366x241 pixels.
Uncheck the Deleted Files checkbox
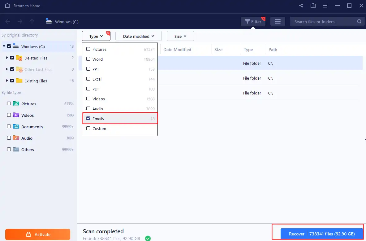click(12, 58)
